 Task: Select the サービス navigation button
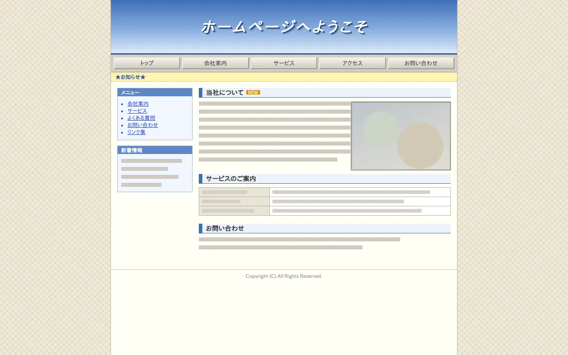click(284, 63)
